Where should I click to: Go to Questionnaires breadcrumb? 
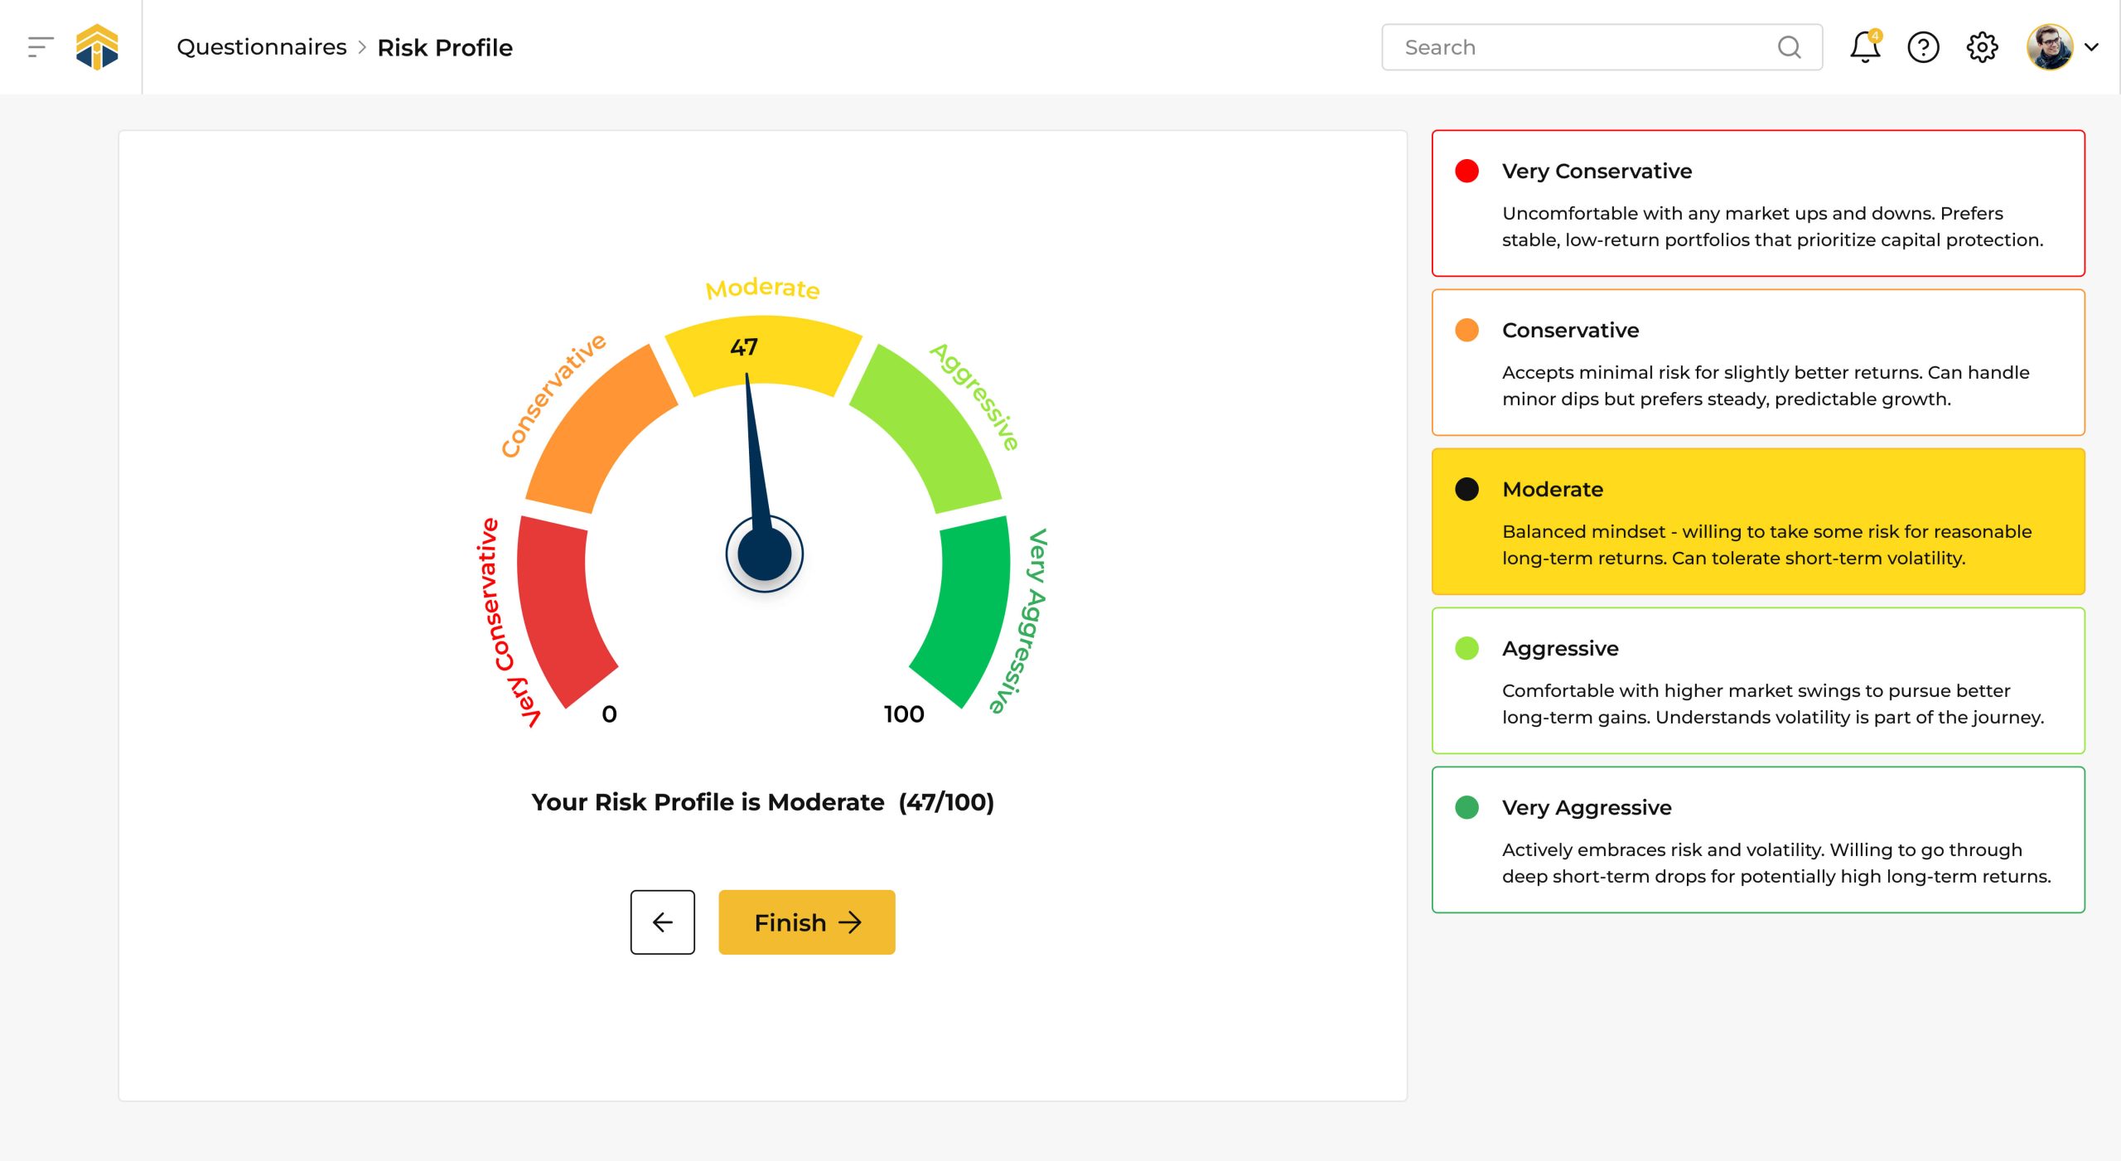point(261,47)
